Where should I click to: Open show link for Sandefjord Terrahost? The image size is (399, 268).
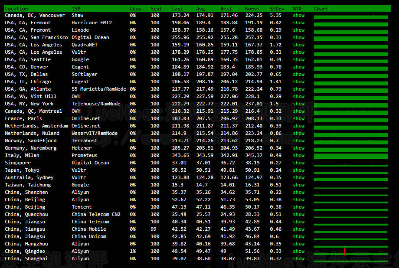[x=298, y=141]
